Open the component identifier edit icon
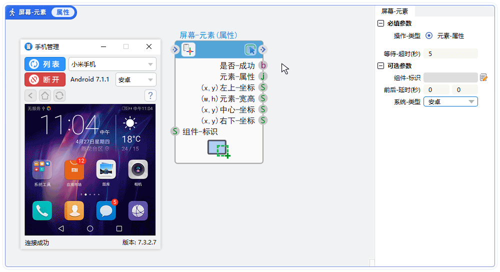 tap(483, 77)
